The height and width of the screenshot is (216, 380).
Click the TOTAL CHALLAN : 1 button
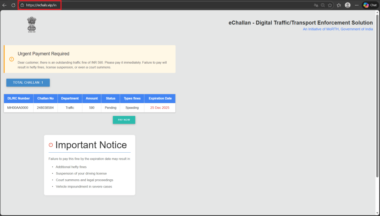(x=28, y=82)
